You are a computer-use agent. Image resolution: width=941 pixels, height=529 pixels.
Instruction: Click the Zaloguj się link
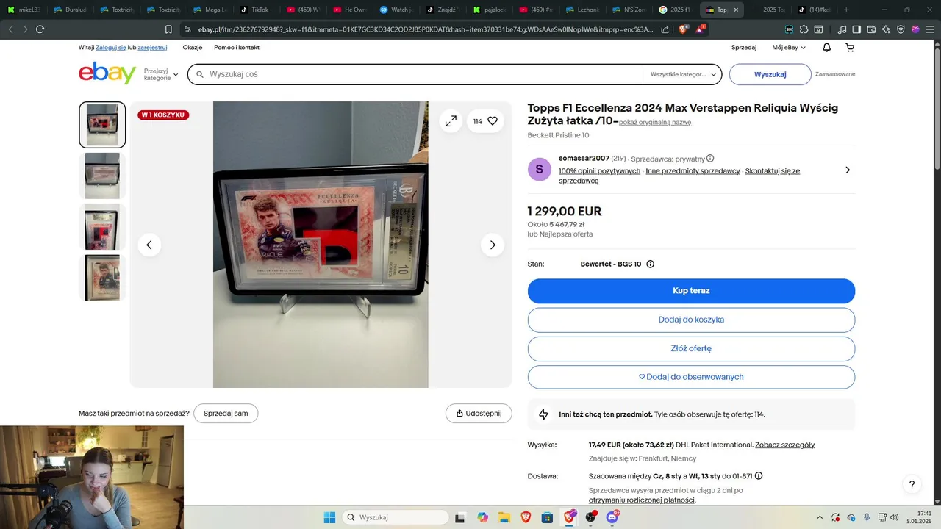coord(111,47)
